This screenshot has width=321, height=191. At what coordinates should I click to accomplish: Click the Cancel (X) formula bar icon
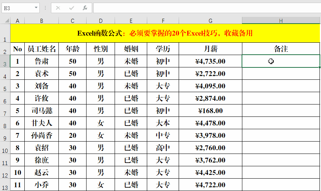58,8
